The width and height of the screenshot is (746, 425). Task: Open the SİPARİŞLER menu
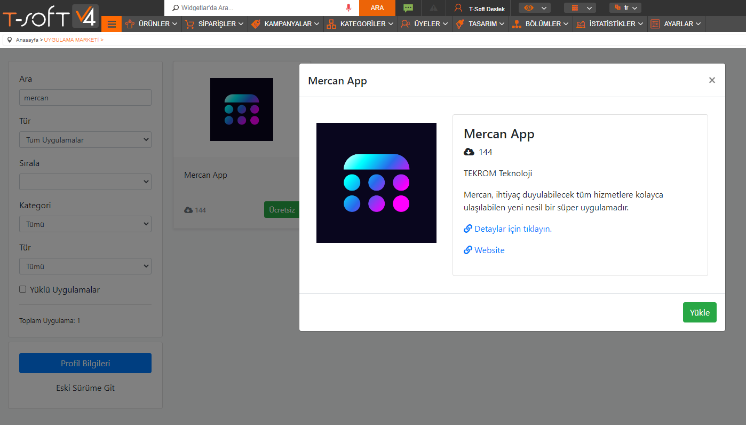pos(215,24)
